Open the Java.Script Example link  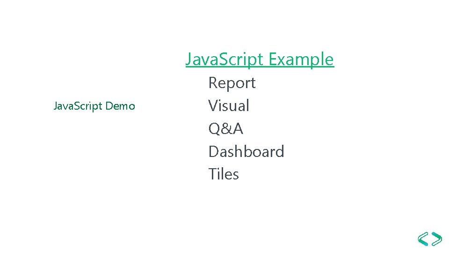(260, 60)
